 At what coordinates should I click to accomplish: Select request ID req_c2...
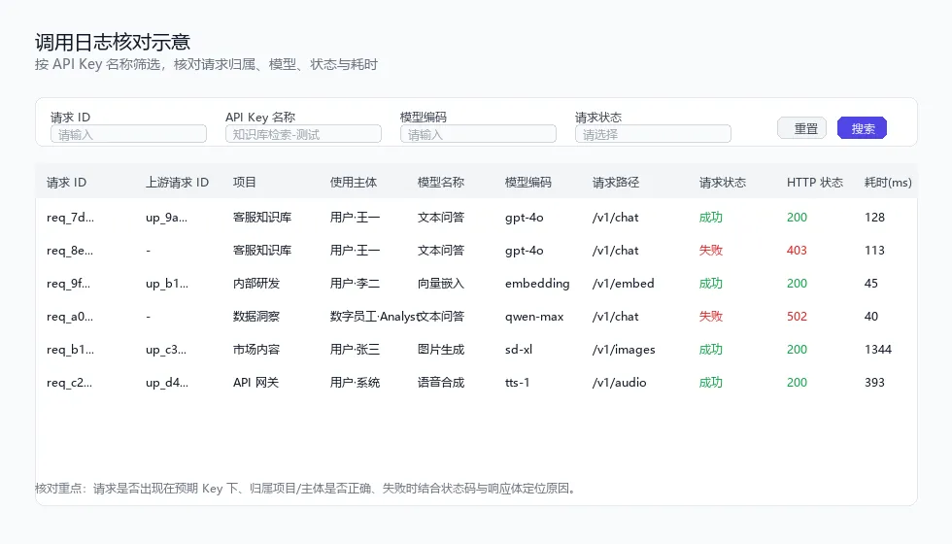tap(70, 383)
